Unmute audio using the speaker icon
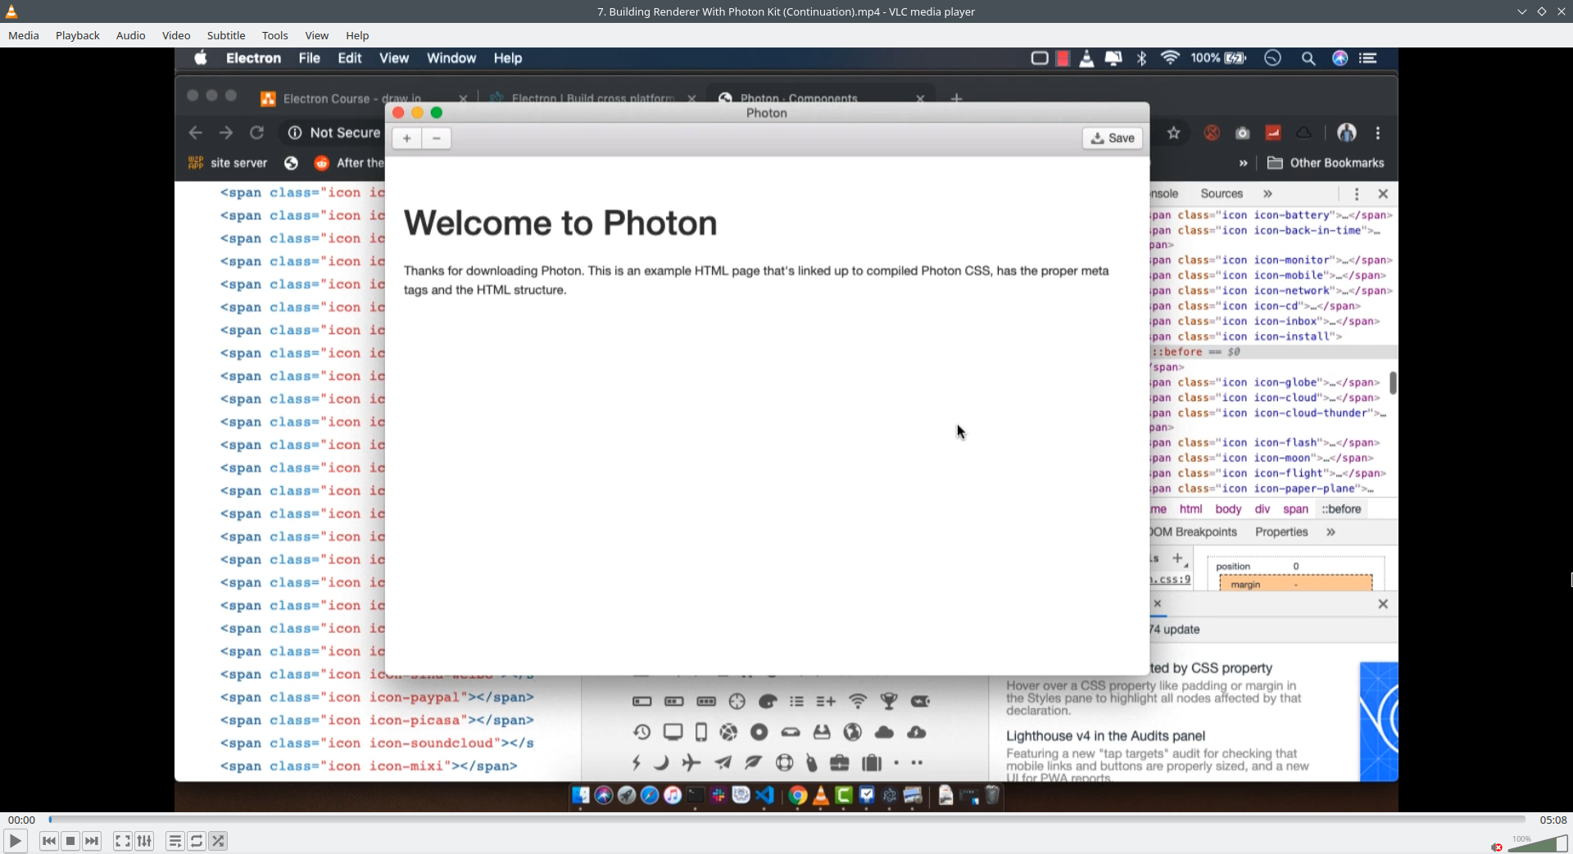 pyautogui.click(x=1497, y=847)
